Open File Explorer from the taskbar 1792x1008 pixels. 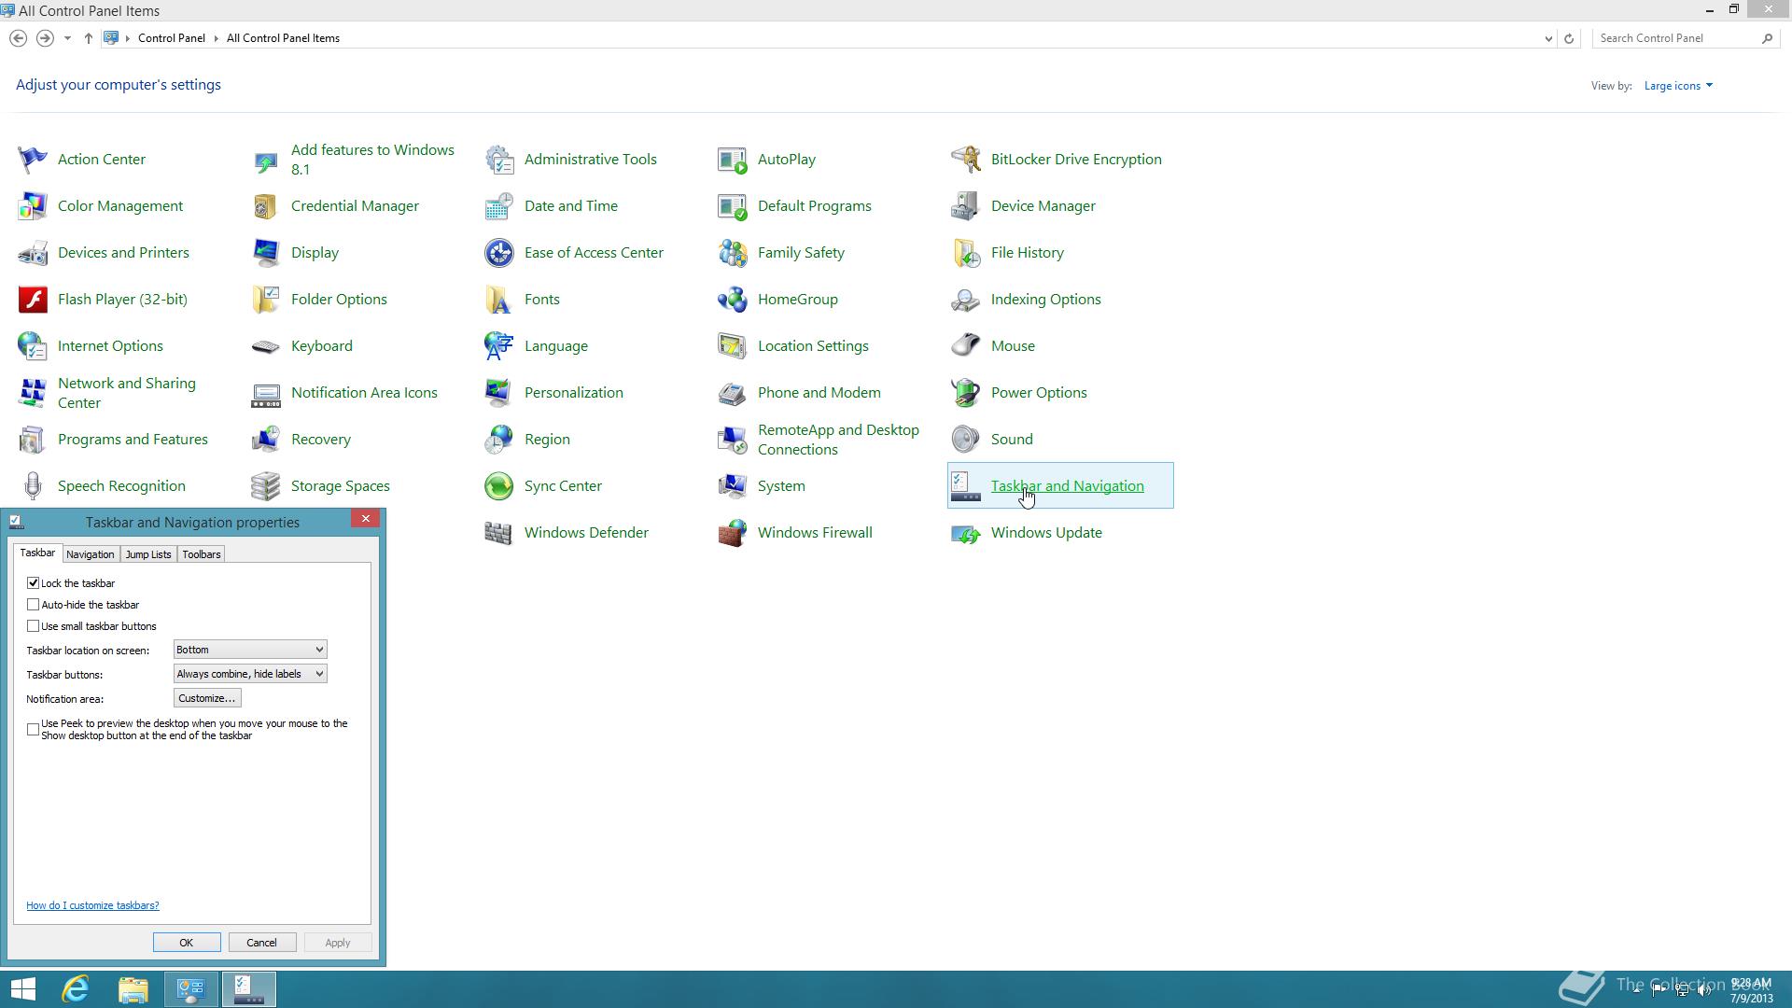[x=133, y=989]
